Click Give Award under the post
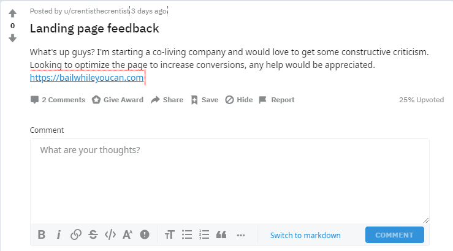 tap(118, 100)
